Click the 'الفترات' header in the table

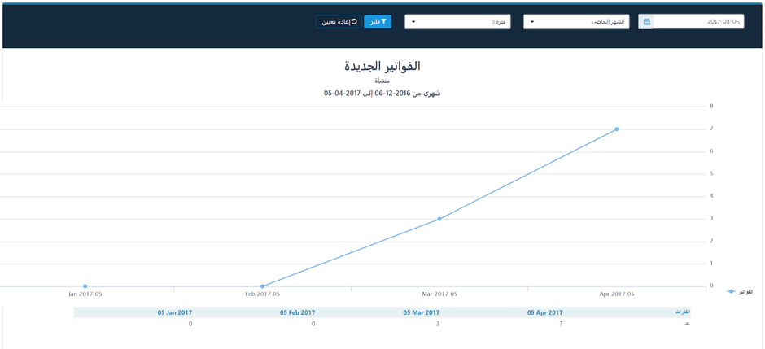coord(682,312)
